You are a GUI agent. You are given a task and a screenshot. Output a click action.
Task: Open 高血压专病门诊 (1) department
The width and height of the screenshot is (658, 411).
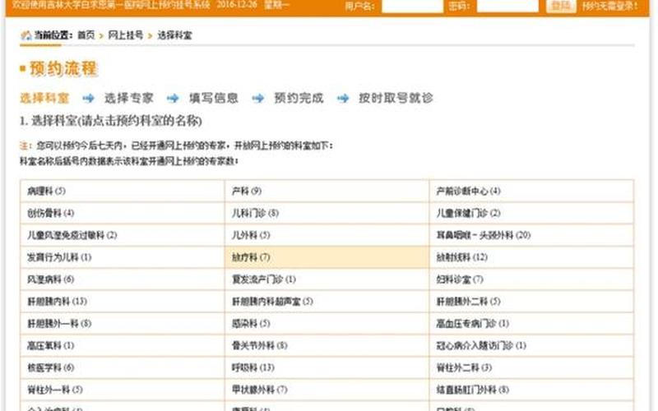click(473, 324)
